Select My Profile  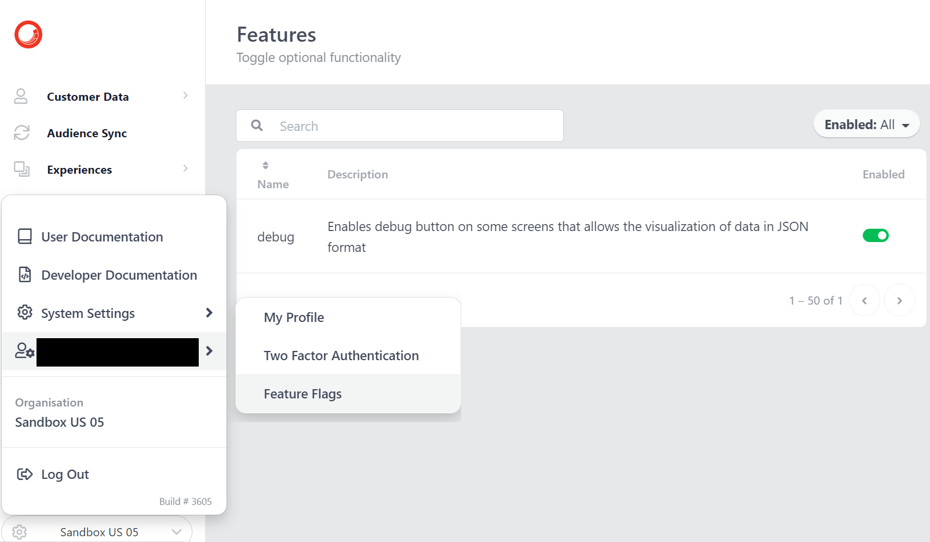click(293, 317)
